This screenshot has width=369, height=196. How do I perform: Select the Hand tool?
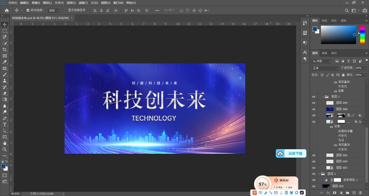click(x=5, y=143)
